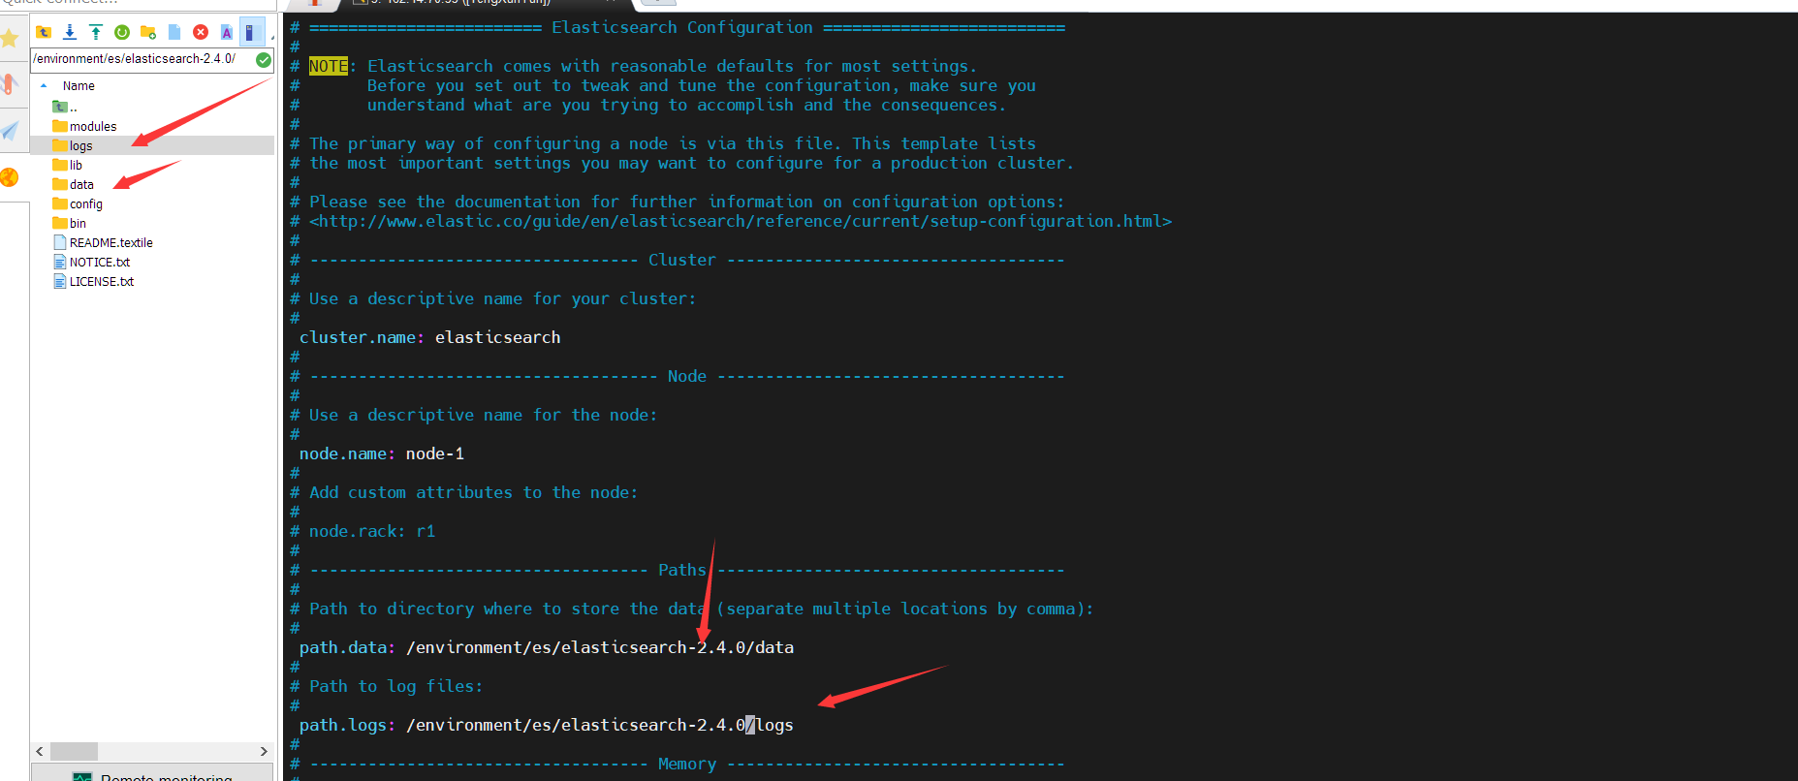Select the data folder
This screenshot has height=781, width=1798.
click(x=74, y=185)
